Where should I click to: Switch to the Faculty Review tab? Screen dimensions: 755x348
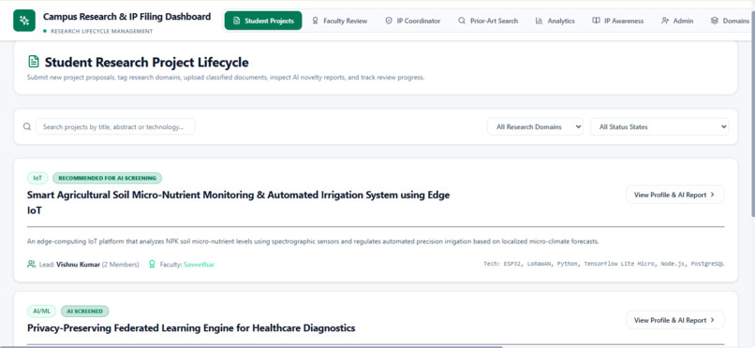tap(339, 21)
